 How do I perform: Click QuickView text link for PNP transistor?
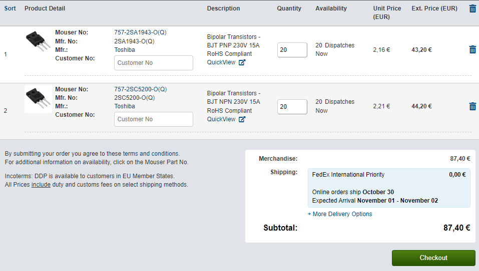pyautogui.click(x=221, y=62)
